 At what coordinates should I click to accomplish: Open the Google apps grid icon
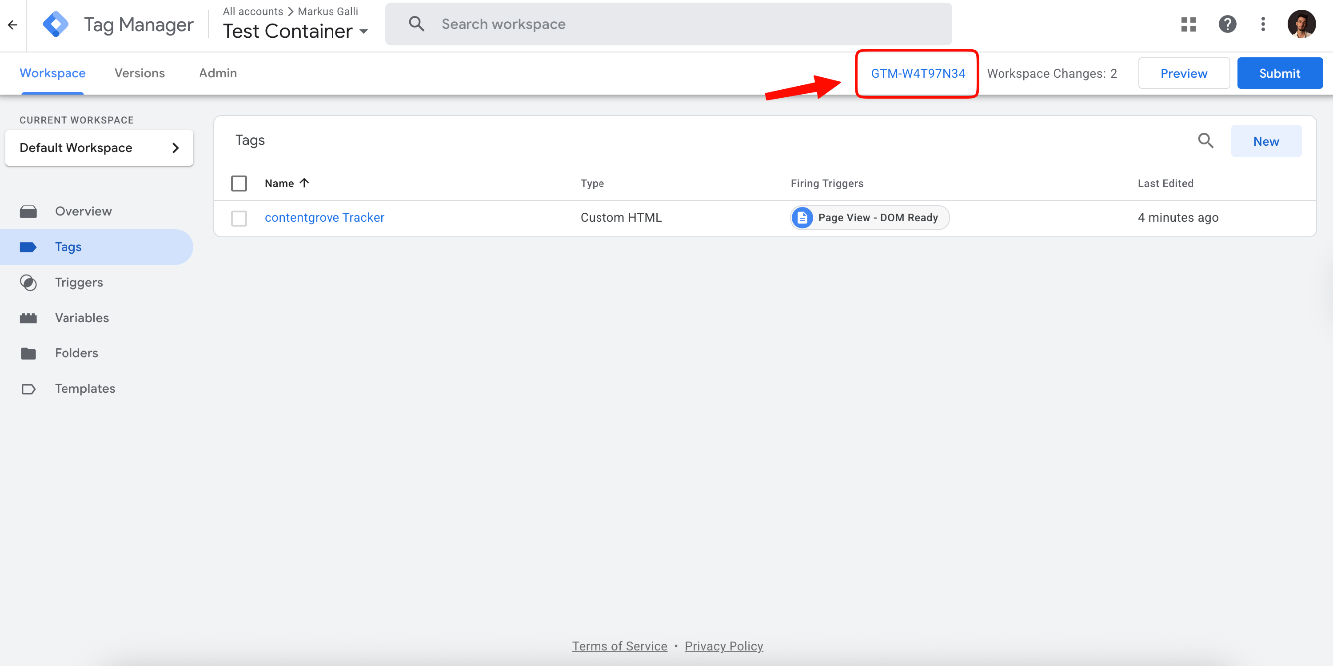(1188, 24)
